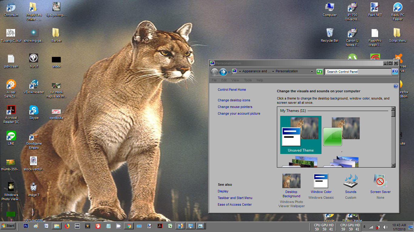This screenshot has width=414, height=232.
Task: Open the Screen Saver settings icon
Action: tap(380, 181)
